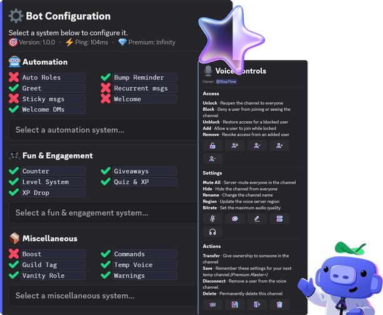This screenshot has height=315, width=383.
Task: Click the Delete channel trash icon
Action: 279,304
